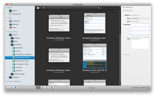Open the Examples collection

(19, 67)
